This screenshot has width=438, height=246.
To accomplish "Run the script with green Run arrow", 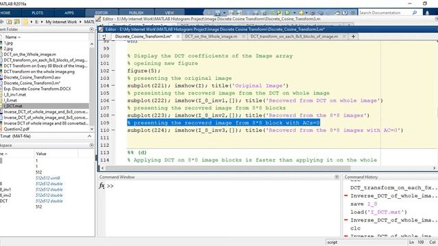I will point(287,13).
